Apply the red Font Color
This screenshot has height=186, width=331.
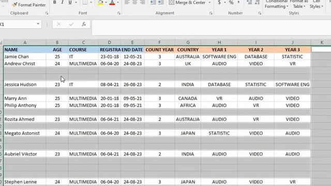(x=112, y=3)
